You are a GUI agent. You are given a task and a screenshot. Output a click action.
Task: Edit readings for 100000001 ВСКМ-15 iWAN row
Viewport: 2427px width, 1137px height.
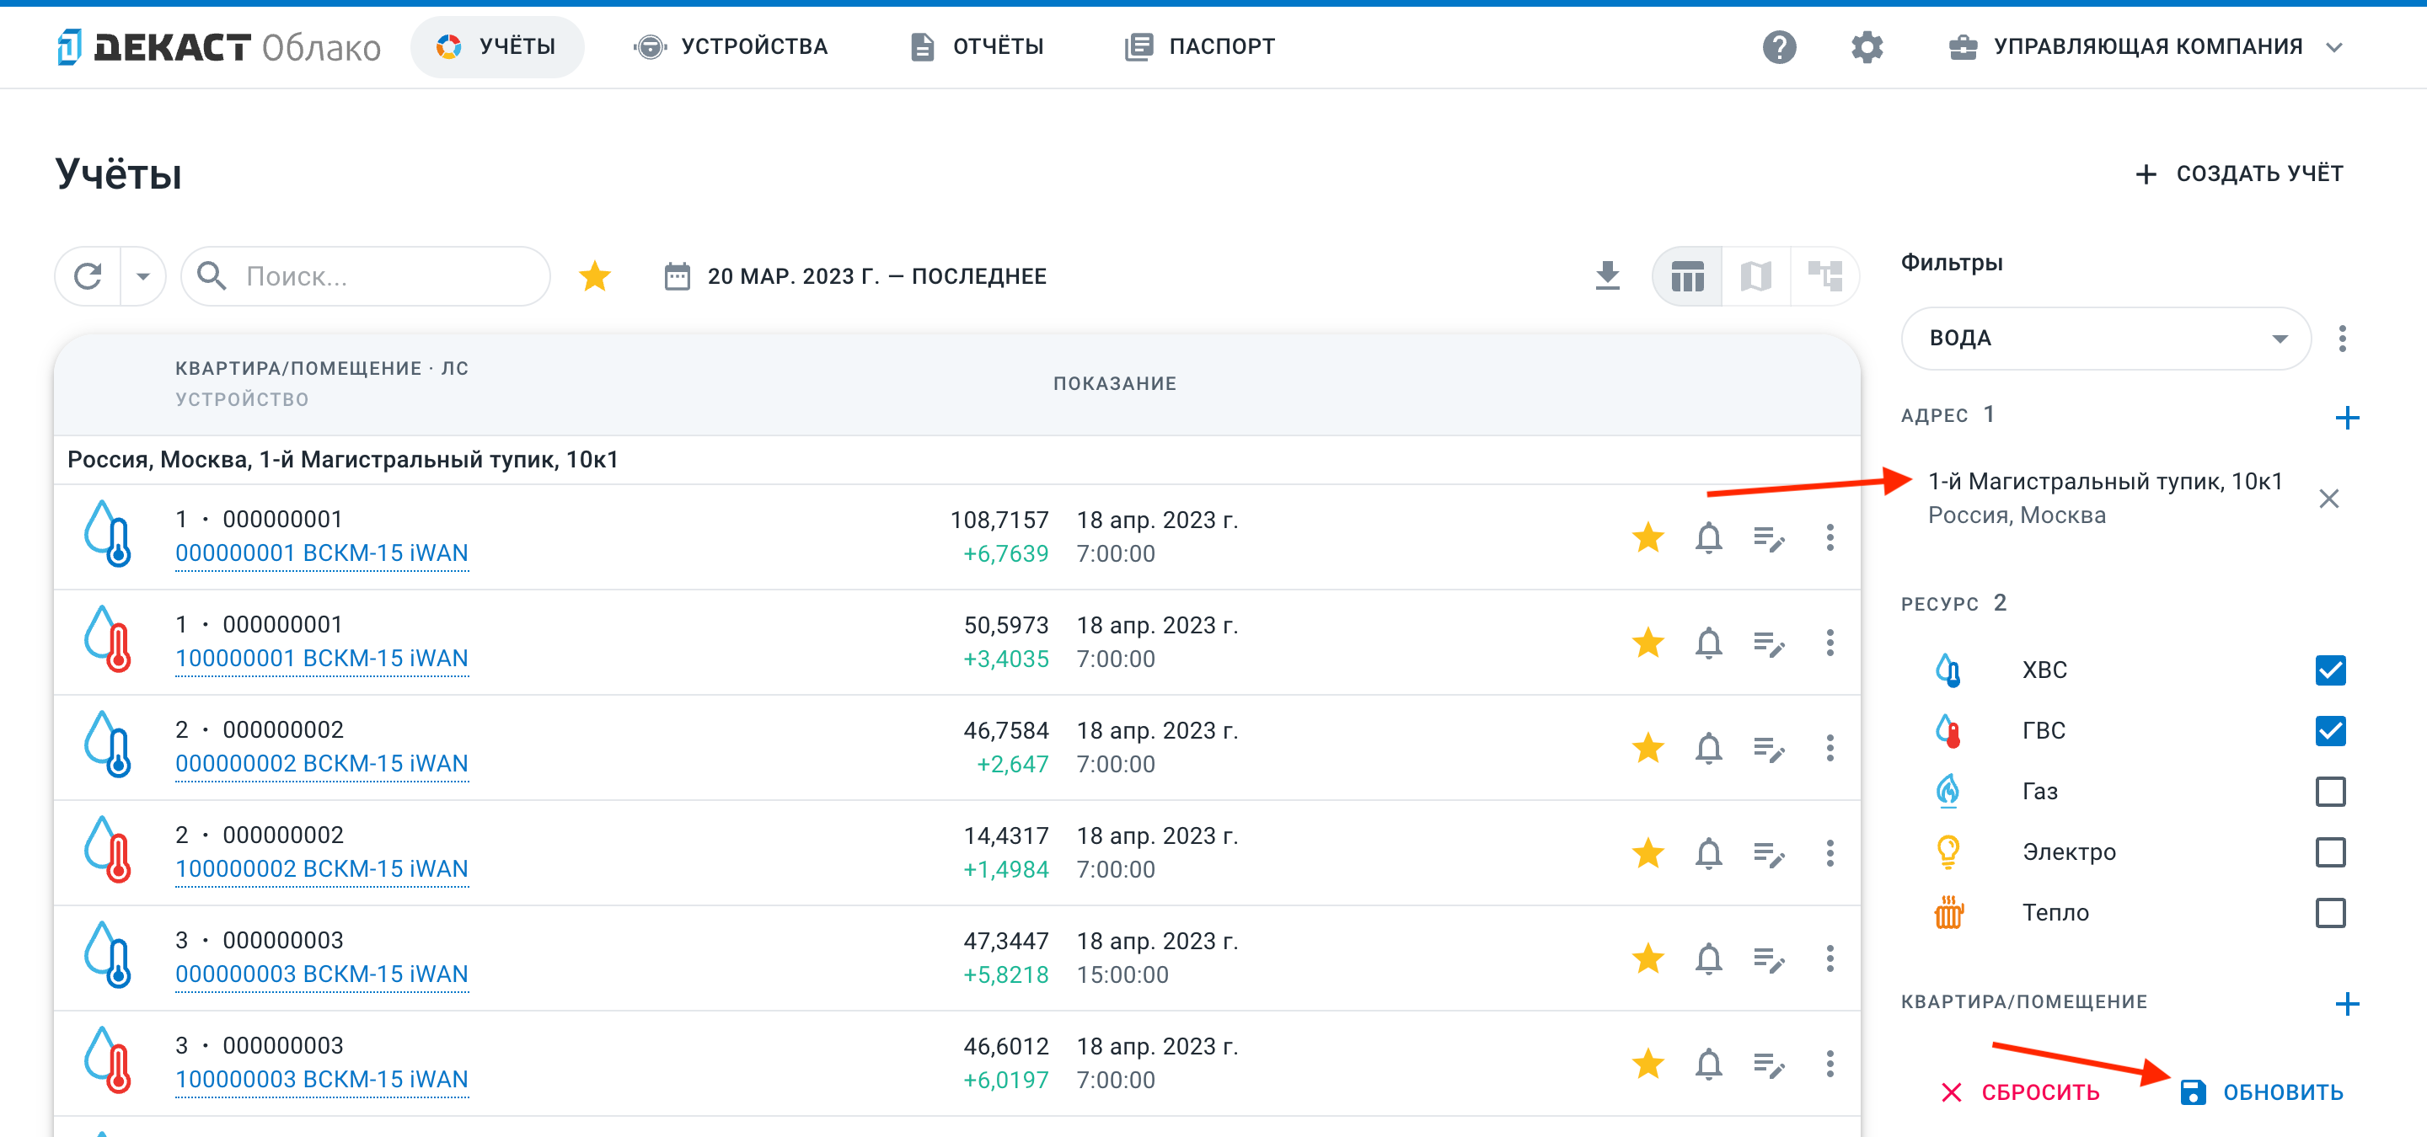(x=1769, y=643)
